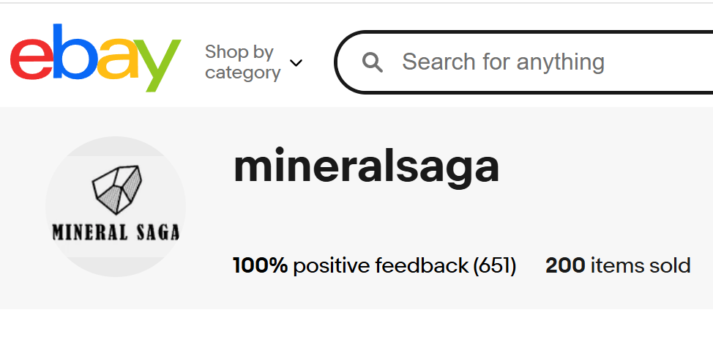The height and width of the screenshot is (343, 713).
Task: Click the yellow "a" in the eBay logo
Action: (x=116, y=63)
